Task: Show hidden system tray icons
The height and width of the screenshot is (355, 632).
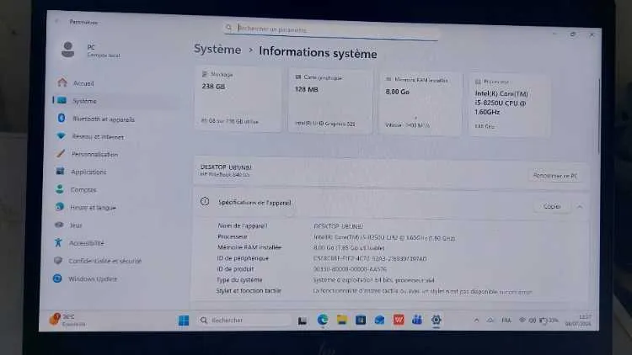Action: (x=476, y=321)
